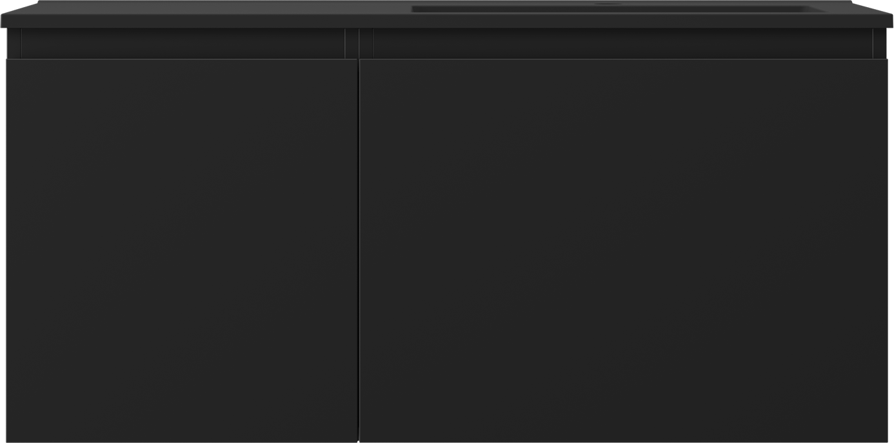This screenshot has height=443, width=894.
Task: Select the vertical gap between the two doors
Action: pyautogui.click(x=359, y=250)
